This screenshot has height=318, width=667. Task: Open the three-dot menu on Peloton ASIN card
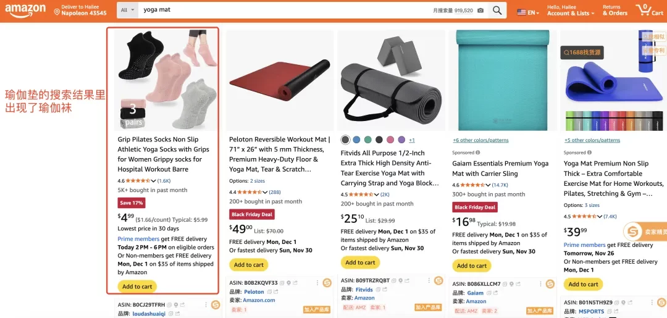tap(316, 283)
